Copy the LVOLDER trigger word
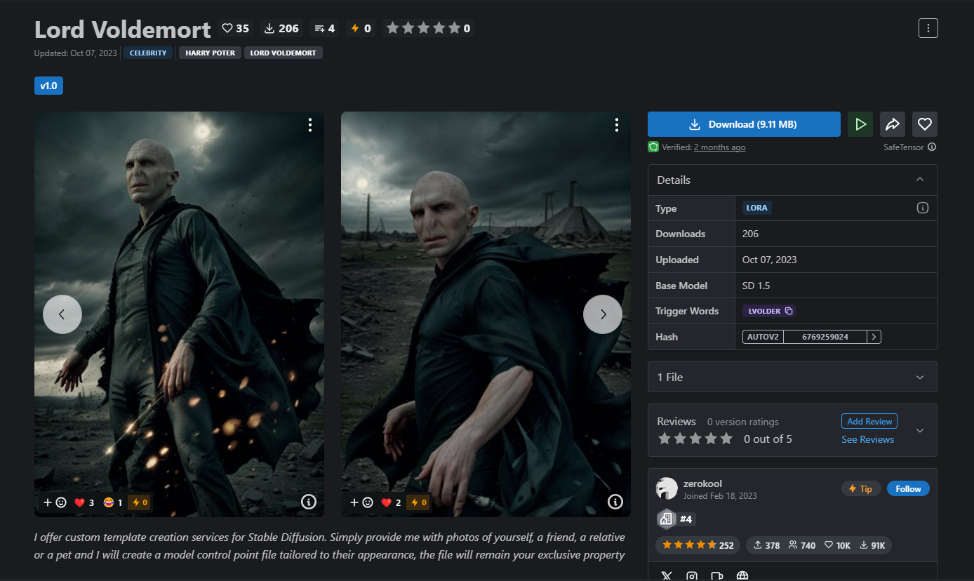Screen dimensions: 974x581 click(x=769, y=311)
